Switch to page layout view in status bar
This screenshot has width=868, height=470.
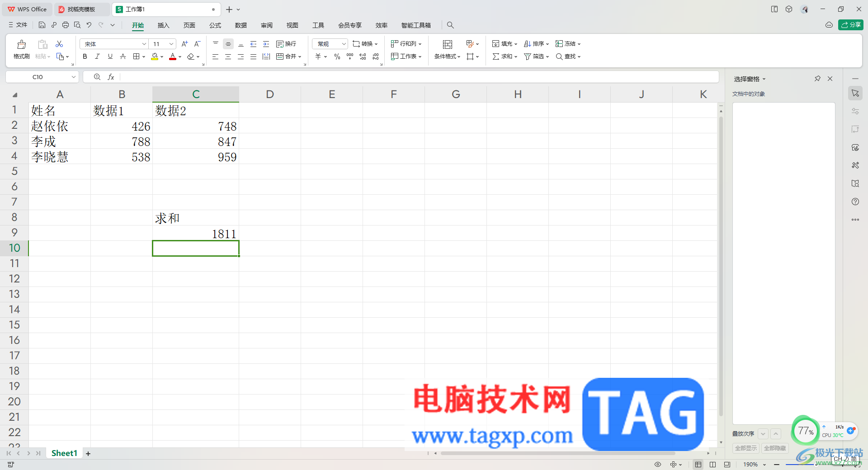point(713,465)
